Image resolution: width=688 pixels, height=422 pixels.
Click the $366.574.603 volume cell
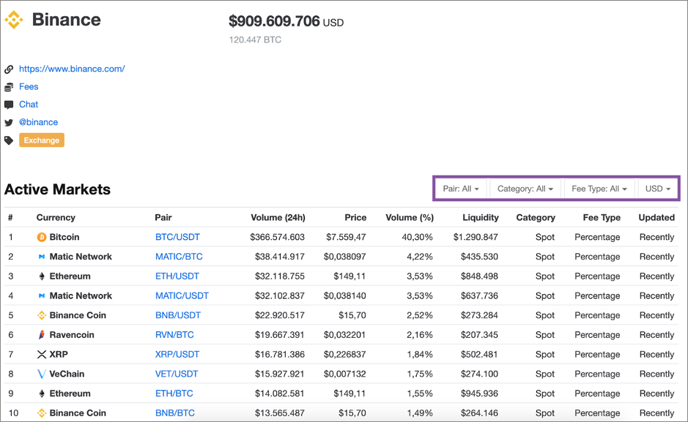tap(277, 237)
